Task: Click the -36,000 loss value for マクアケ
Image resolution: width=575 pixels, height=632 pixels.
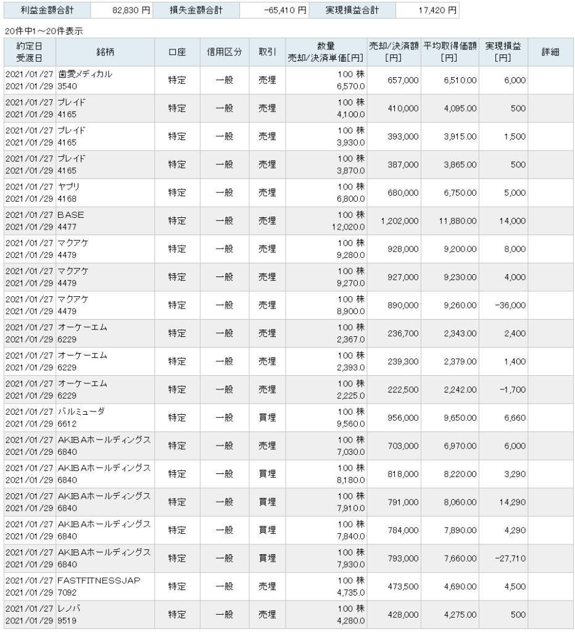Action: [510, 305]
